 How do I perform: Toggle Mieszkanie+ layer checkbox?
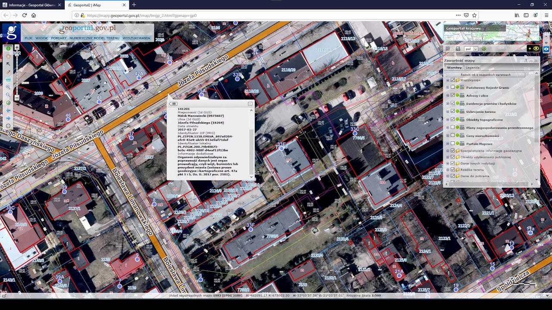452,80
